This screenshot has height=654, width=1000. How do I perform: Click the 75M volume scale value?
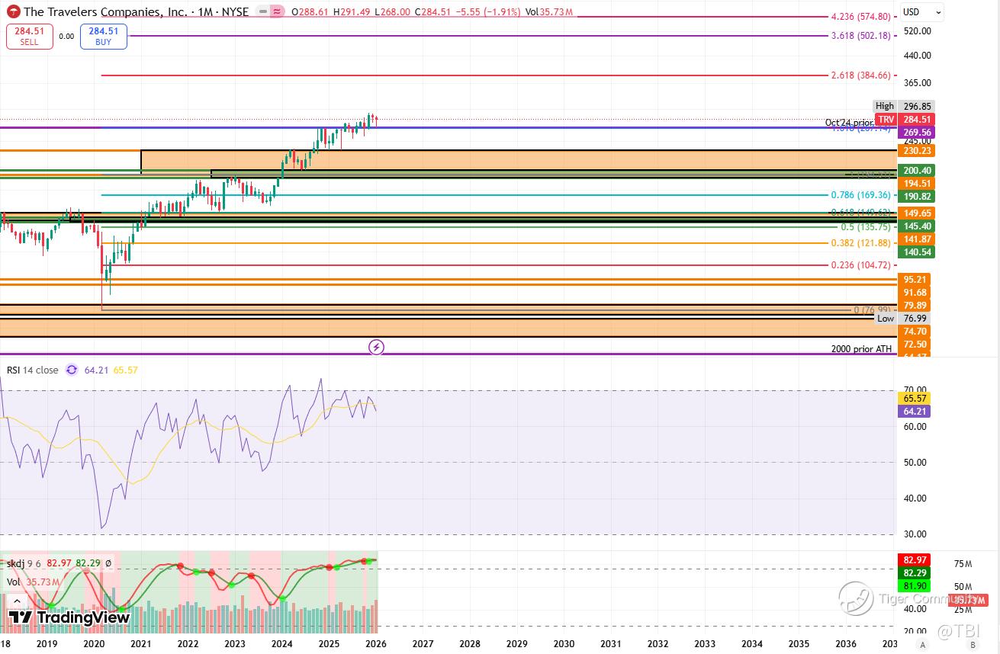[x=963, y=564]
